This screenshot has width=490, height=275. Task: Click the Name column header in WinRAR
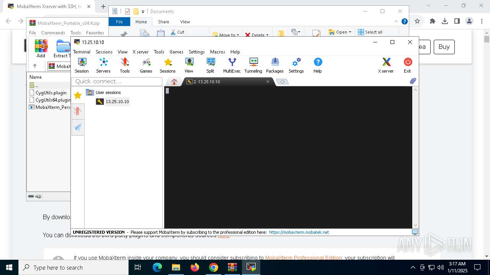(36, 77)
